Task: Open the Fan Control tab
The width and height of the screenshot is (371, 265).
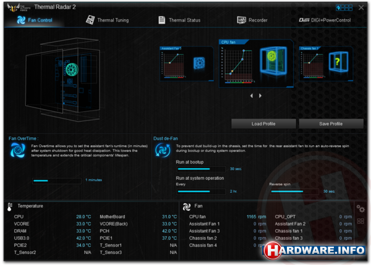Action: click(35, 20)
